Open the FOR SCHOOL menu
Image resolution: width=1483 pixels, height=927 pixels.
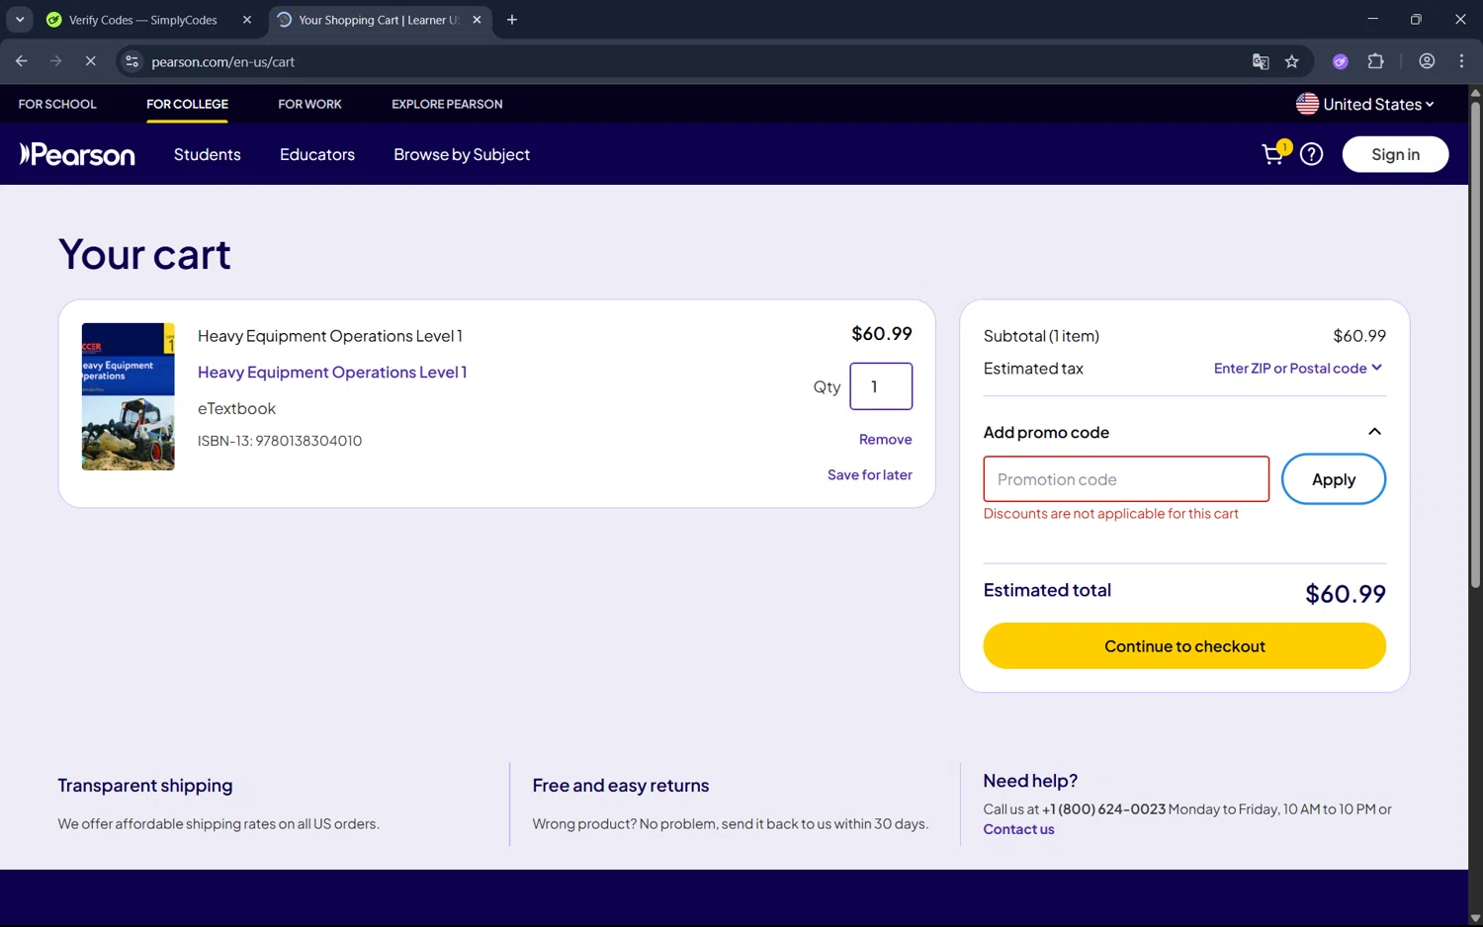[x=57, y=104]
